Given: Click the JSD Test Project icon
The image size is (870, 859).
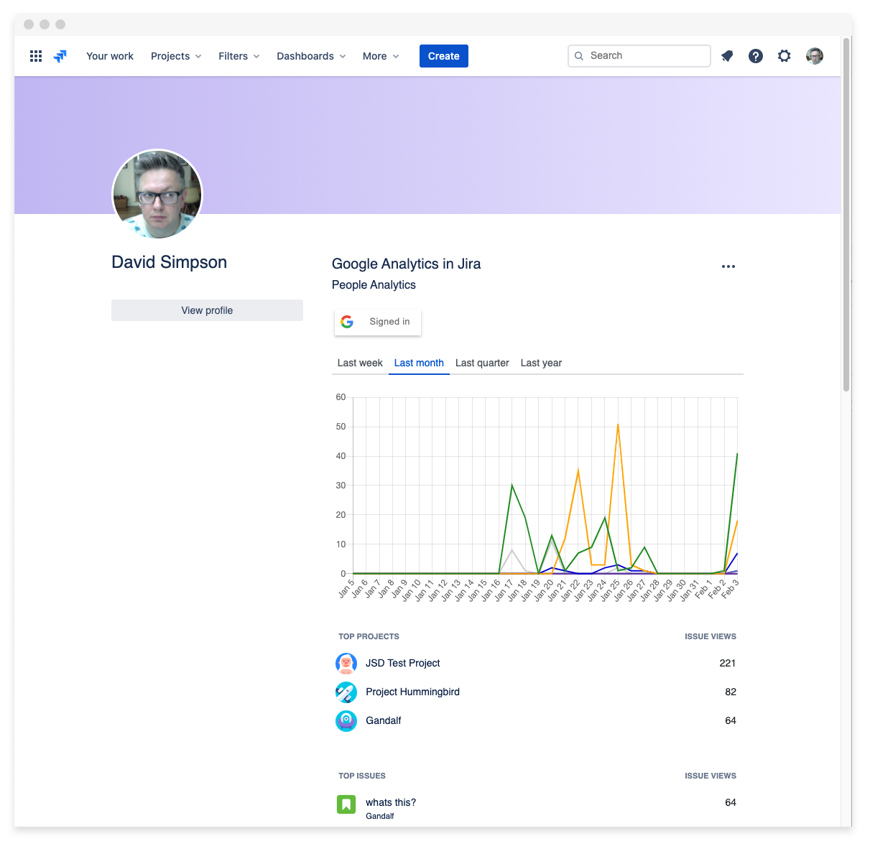Looking at the screenshot, I should coord(346,663).
